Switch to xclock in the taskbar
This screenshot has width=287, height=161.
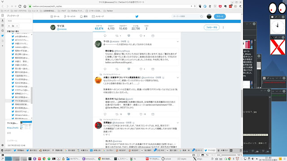(166, 159)
